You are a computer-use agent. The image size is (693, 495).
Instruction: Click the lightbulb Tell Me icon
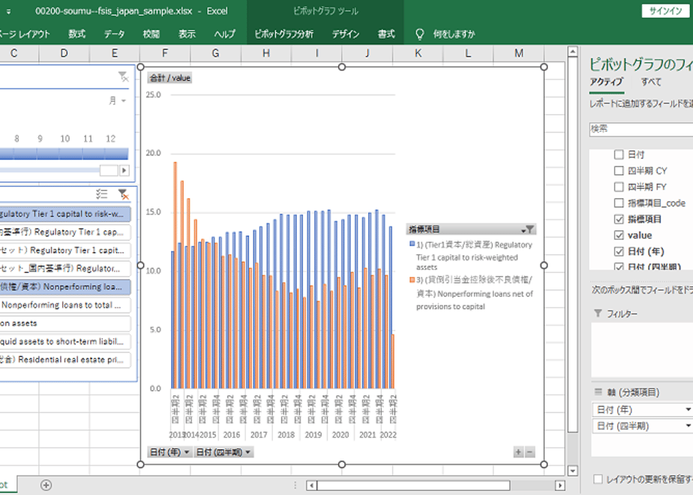pyautogui.click(x=419, y=34)
